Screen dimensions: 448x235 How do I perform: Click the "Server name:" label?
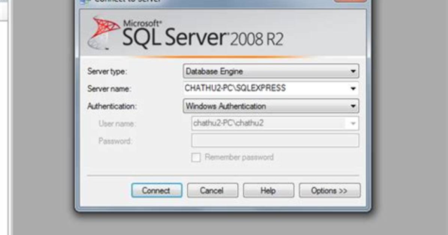(x=109, y=89)
